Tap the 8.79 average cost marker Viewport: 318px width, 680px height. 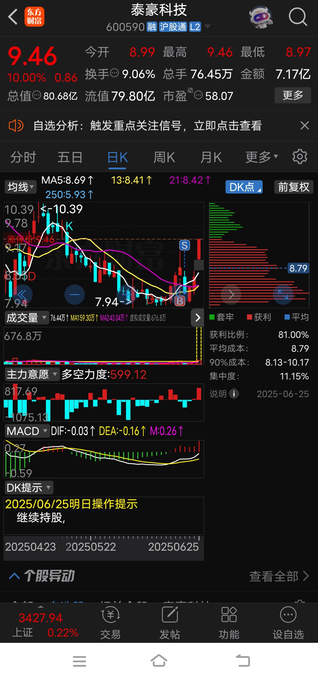[x=298, y=268]
